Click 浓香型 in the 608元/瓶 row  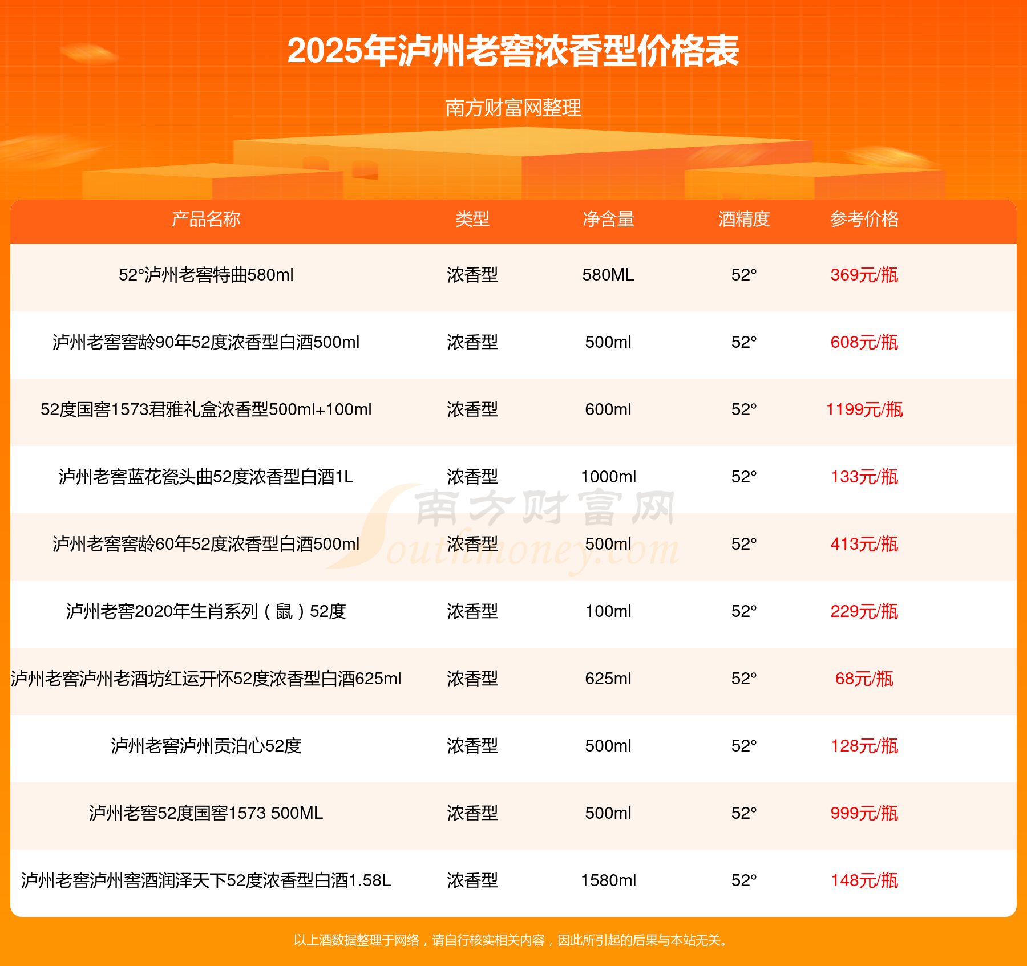pyautogui.click(x=472, y=342)
